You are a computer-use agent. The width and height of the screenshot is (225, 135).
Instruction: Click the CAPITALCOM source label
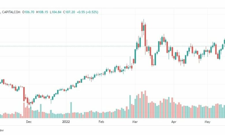11,12
